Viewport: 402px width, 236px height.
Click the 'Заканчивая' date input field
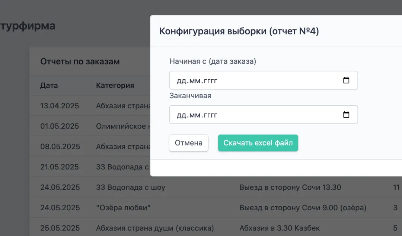pos(264,114)
